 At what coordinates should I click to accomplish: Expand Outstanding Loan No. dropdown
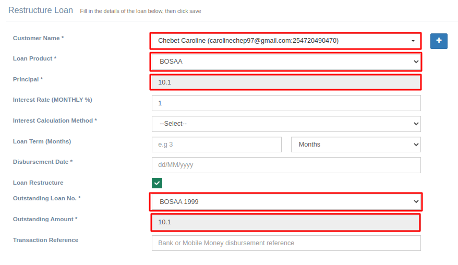pos(285,201)
